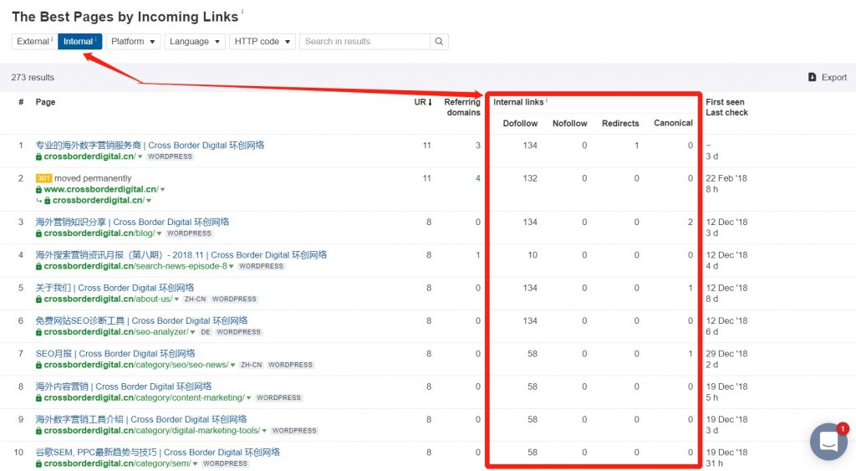Screen dimensions: 856x471
Task: Click the UR column sort arrow
Action: [x=430, y=103]
